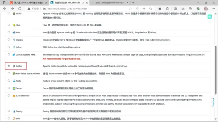Select the Kudu service radio button
Screen dimensions: 218x122
9,81
